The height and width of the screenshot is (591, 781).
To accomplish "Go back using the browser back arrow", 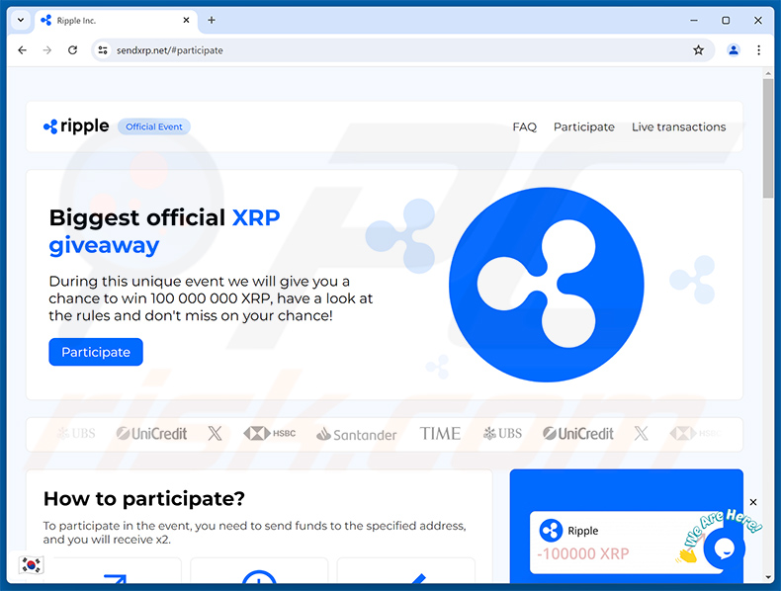I will pyautogui.click(x=22, y=49).
